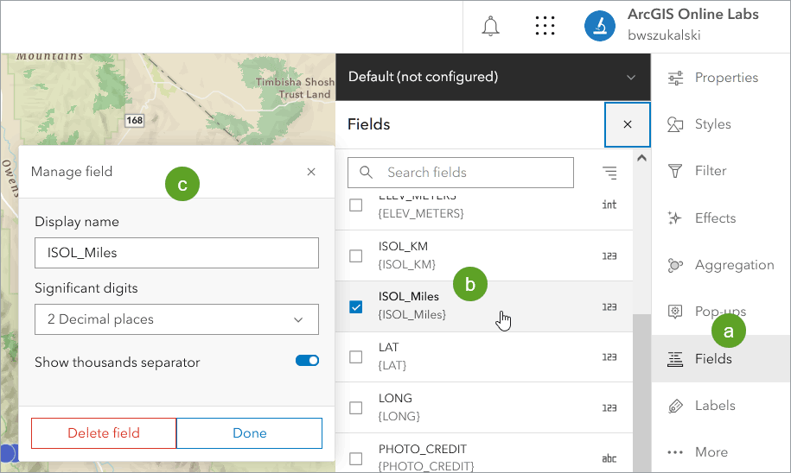Click the scroll up arrow in Fields list
The width and height of the screenshot is (791, 473).
click(641, 158)
